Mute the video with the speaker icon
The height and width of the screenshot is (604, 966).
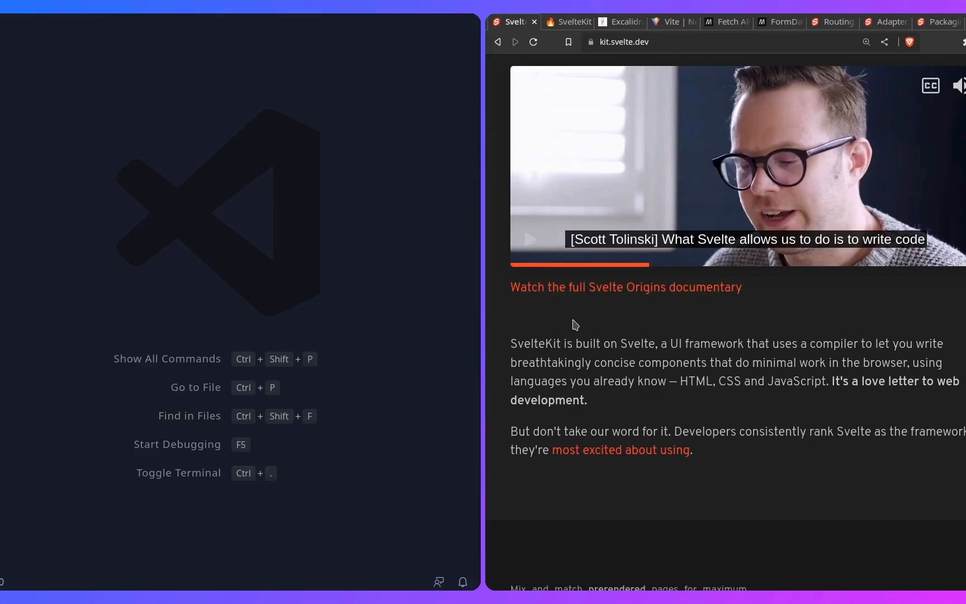coord(959,86)
